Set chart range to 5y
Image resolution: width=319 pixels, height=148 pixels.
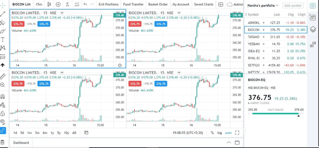59,133
